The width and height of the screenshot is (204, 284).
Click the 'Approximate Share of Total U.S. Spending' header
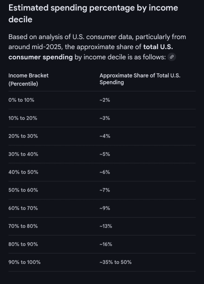click(140, 79)
